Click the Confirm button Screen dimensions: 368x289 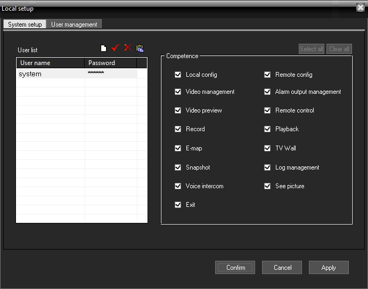coord(235,267)
